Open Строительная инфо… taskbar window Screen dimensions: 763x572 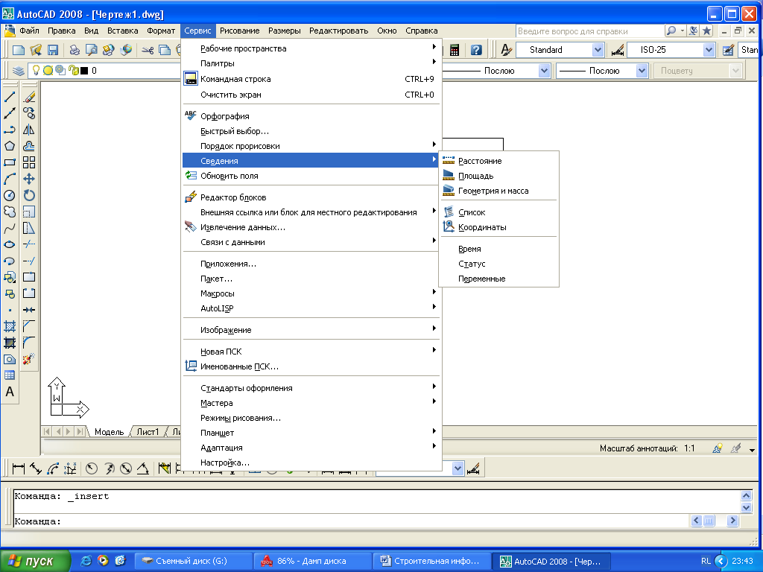[x=431, y=562]
